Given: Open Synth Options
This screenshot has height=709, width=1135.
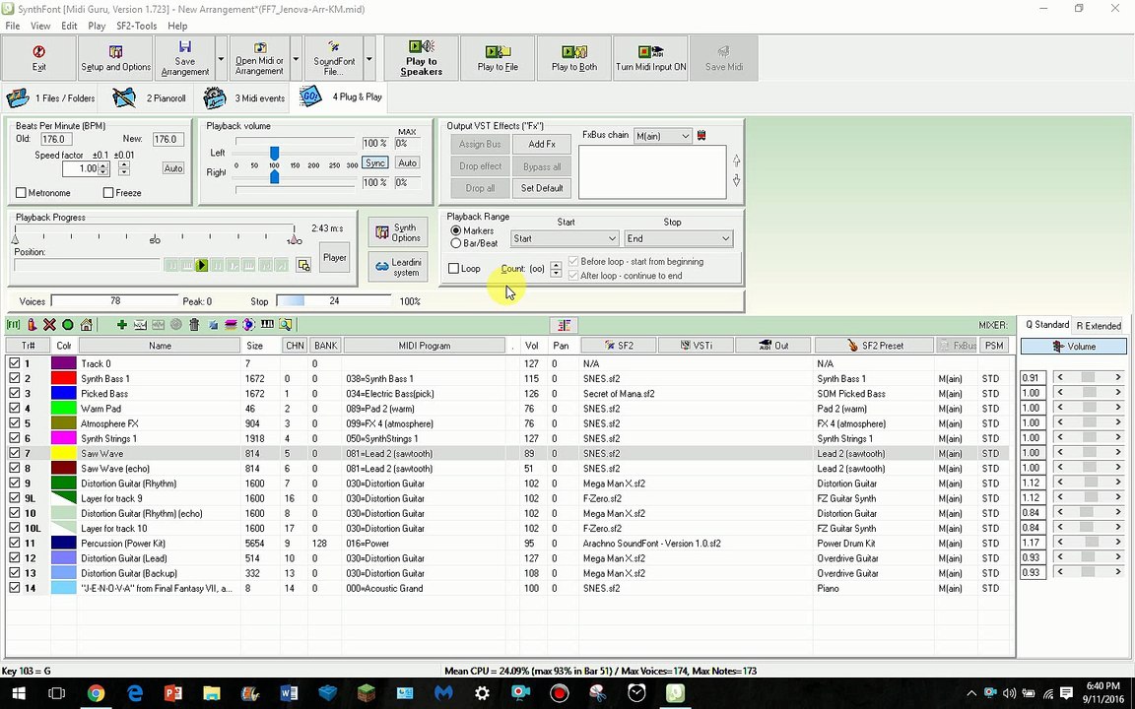Looking at the screenshot, I should (x=397, y=232).
